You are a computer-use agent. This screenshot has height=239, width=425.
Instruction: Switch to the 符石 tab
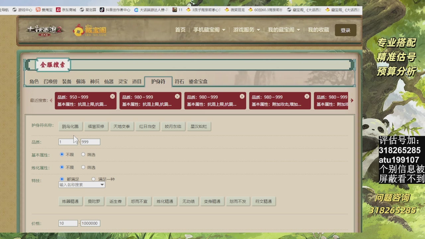[179, 81]
